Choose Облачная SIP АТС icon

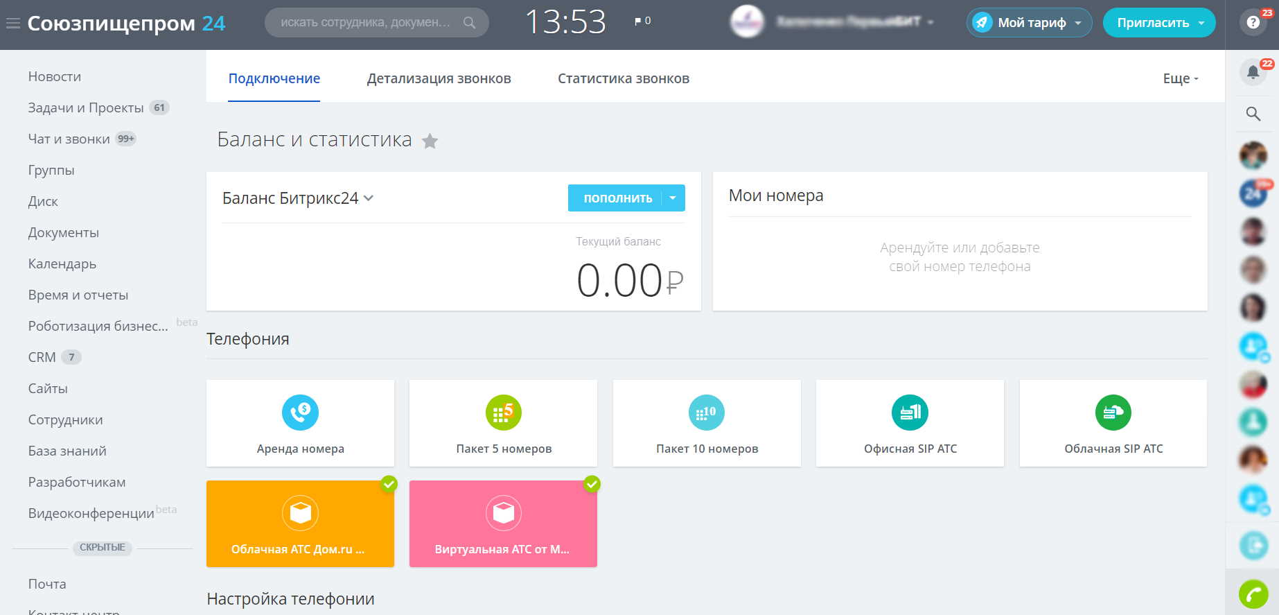tap(1113, 413)
